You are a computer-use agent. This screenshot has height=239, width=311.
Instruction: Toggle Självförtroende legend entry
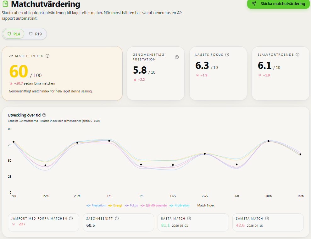[154, 205]
